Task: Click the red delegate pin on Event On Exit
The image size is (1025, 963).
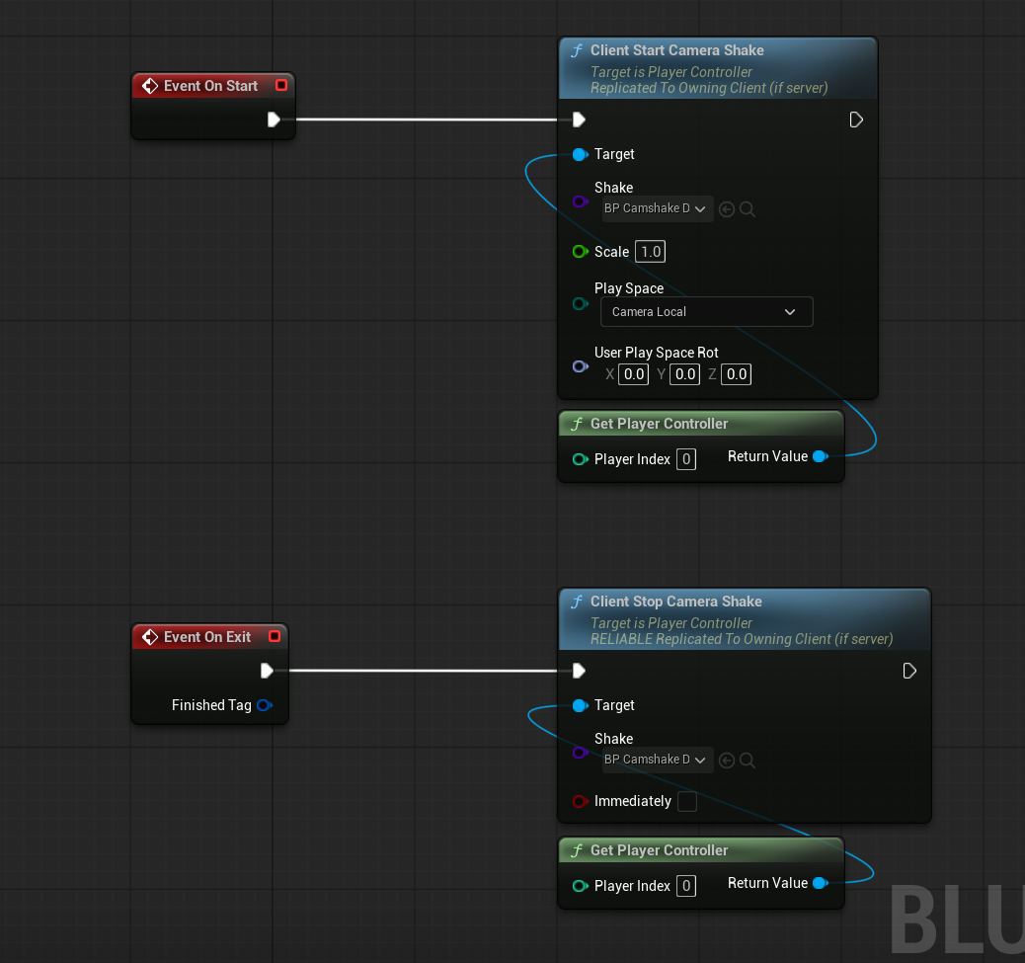Action: tap(275, 637)
